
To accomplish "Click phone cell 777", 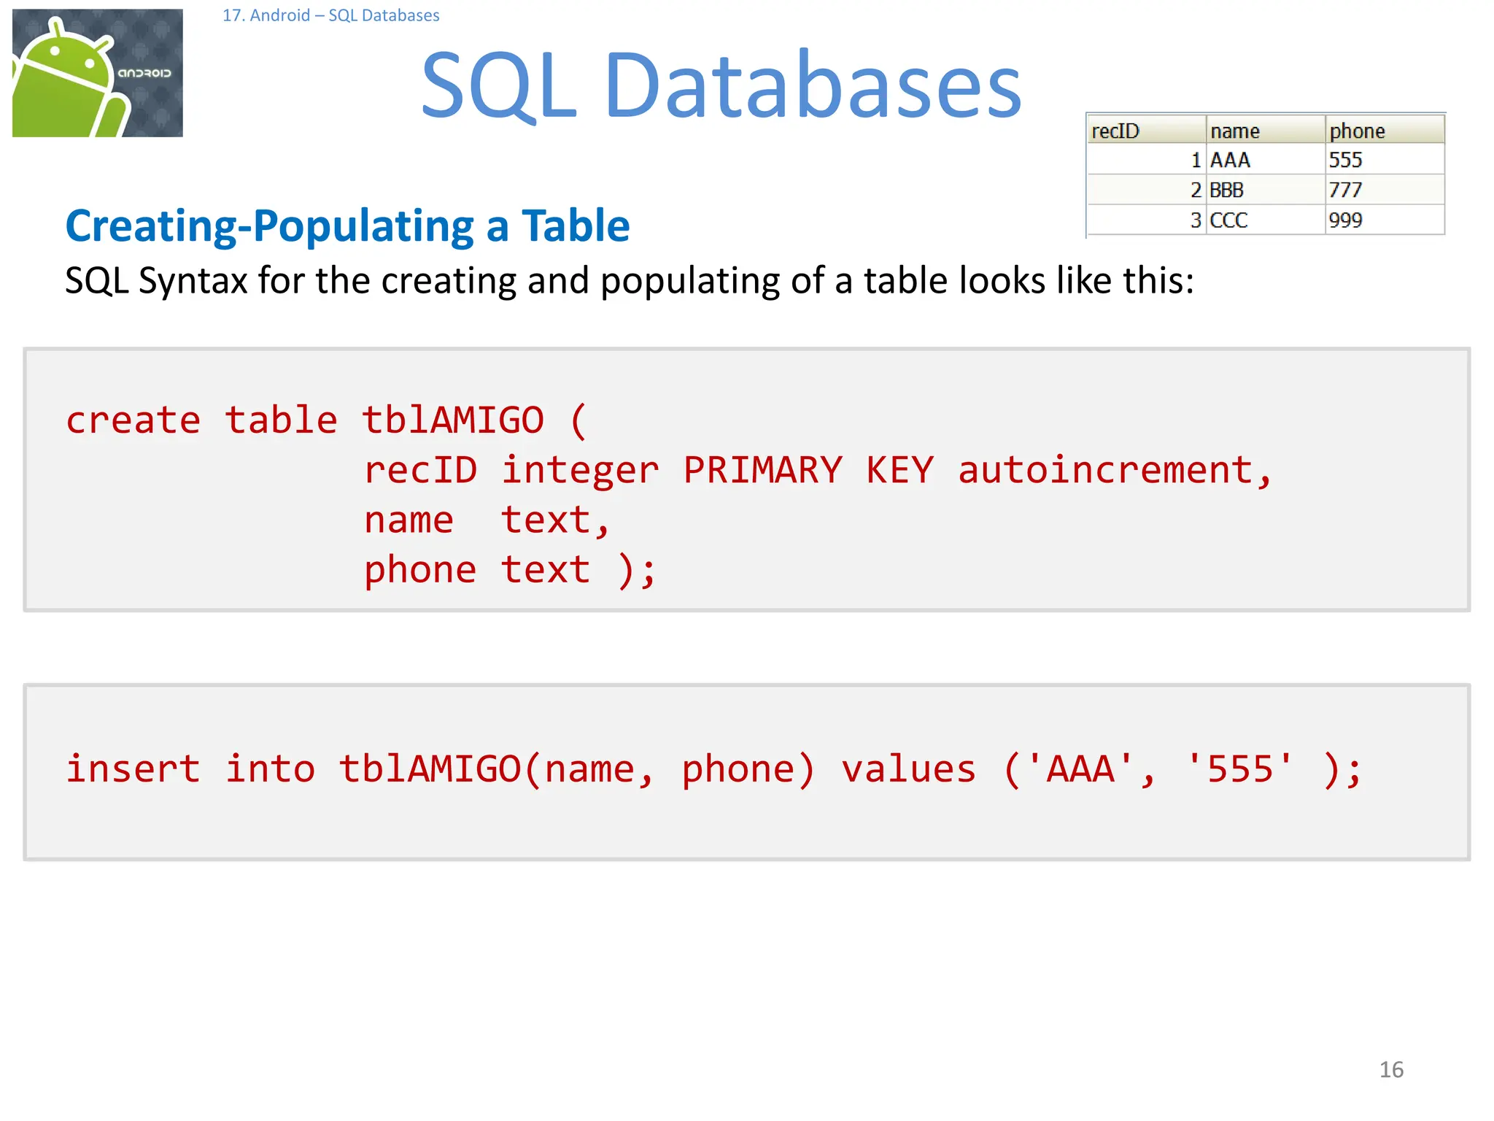I will click(1385, 190).
